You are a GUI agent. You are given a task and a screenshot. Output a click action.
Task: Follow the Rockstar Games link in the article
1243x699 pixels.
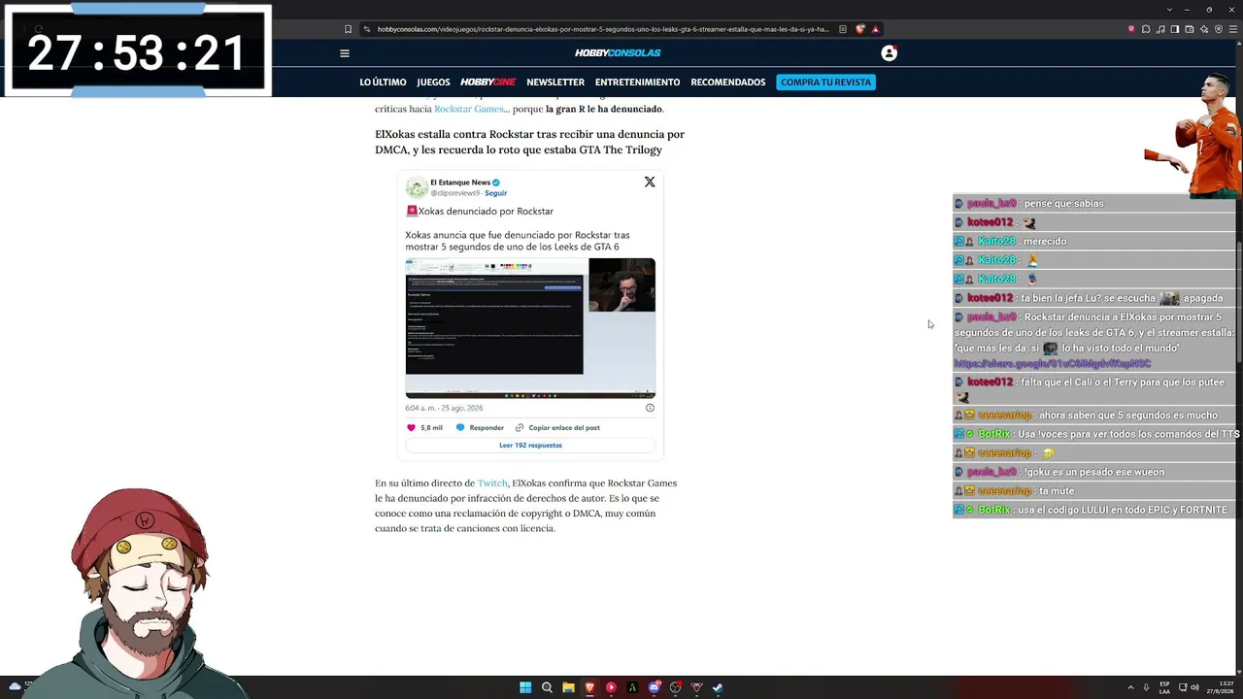468,109
